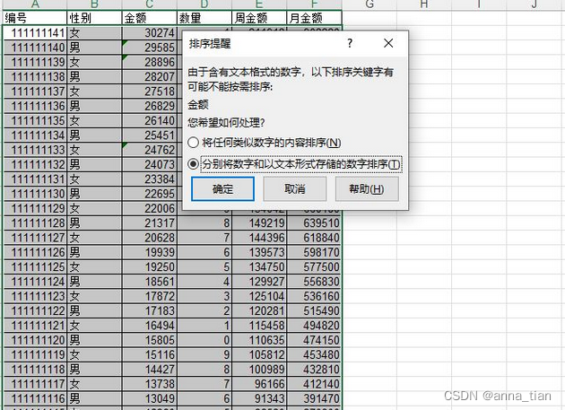Confirm sorting with the 确定 button
This screenshot has height=410, width=565.
click(x=222, y=189)
